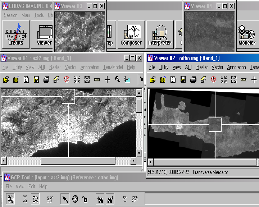Start Inquire Cursor crosshair in Viewer #2
Screen dimensions: 259x207
(x=254, y=80)
